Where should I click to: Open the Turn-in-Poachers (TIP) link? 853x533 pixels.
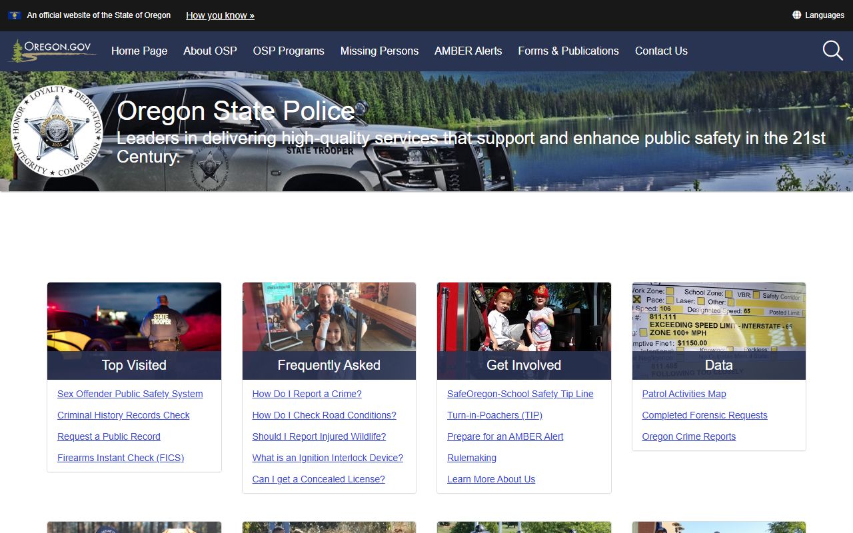coord(494,415)
